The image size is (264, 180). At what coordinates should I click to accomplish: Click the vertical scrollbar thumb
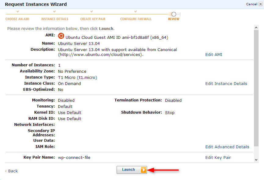[x=256, y=88]
